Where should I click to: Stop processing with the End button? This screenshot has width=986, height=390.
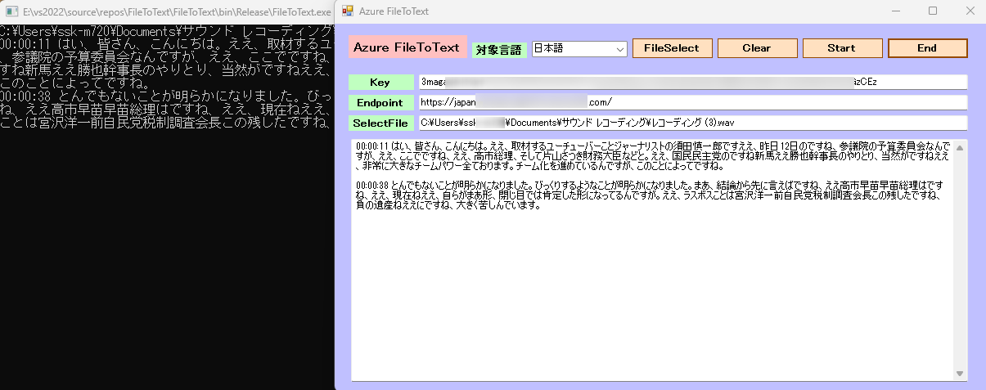927,48
